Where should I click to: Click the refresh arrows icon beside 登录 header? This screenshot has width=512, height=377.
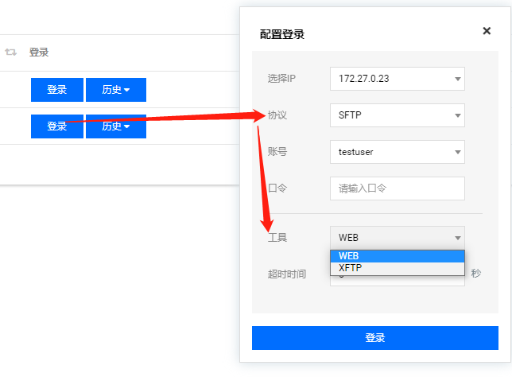tap(10, 52)
